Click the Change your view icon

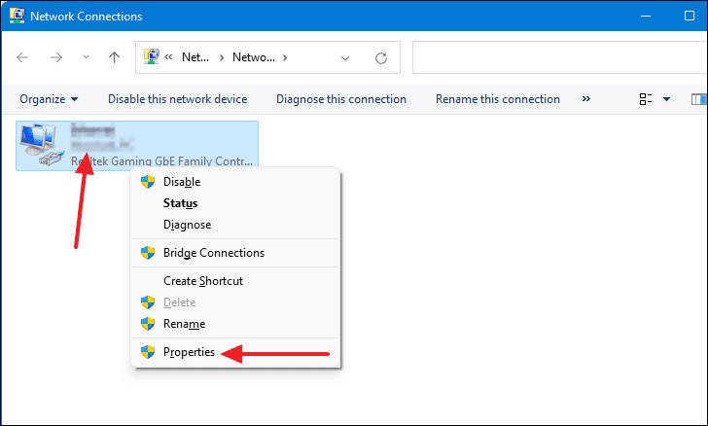pyautogui.click(x=645, y=99)
